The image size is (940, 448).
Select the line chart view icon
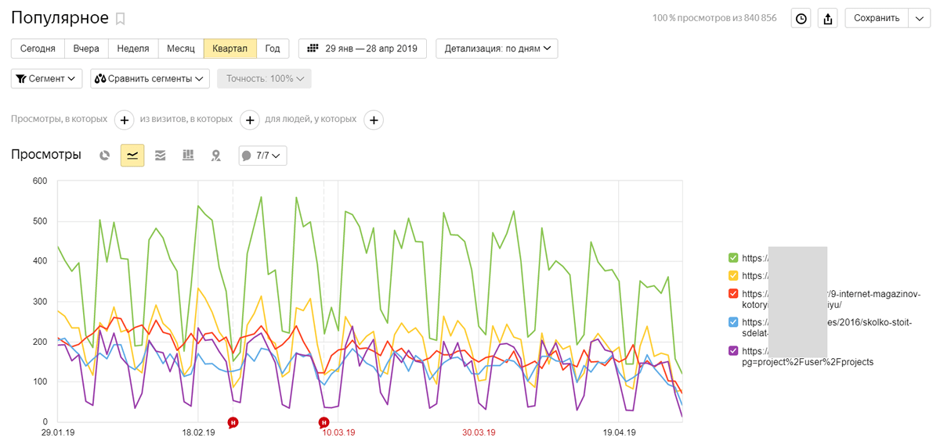[x=132, y=156]
